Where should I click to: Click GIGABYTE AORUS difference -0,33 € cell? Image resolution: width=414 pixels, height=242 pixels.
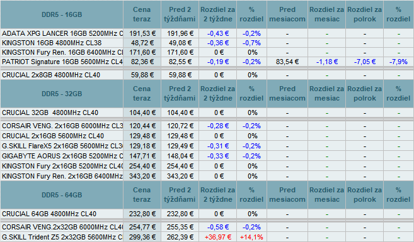[218, 156]
